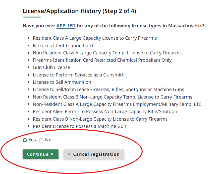Click the X icon beside Cancel registration
This screenshot has height=174, width=219.
pyautogui.click(x=69, y=154)
